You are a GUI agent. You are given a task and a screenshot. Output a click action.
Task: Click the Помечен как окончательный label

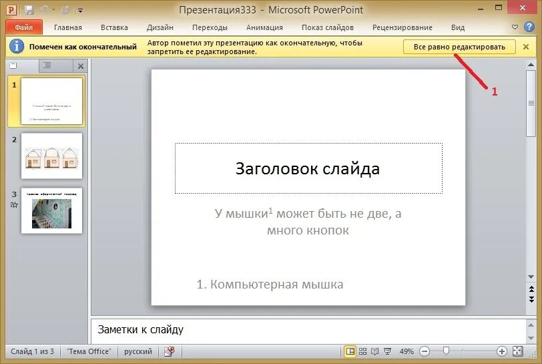pos(83,47)
